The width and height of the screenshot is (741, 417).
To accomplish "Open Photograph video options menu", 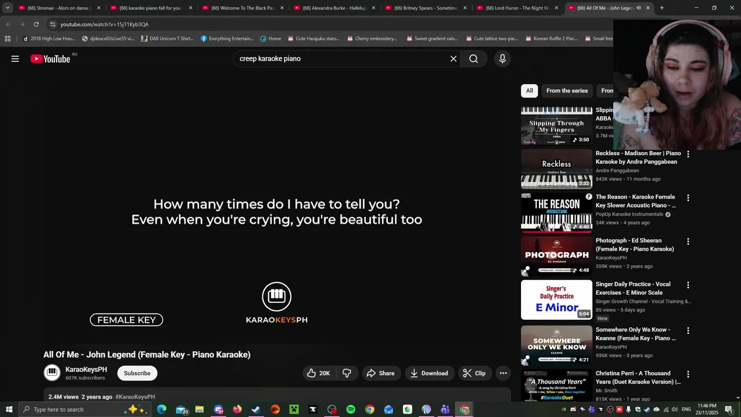I will tap(688, 242).
